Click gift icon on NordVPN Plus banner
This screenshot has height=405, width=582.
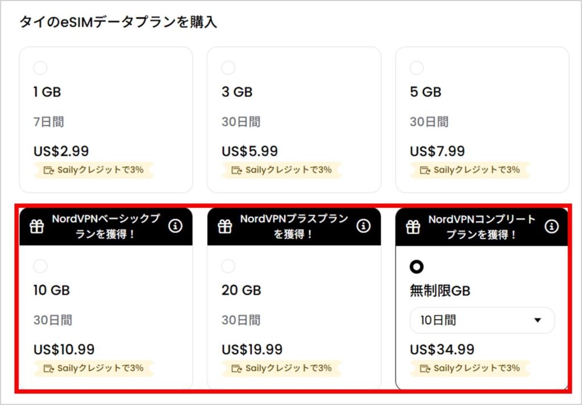click(226, 227)
